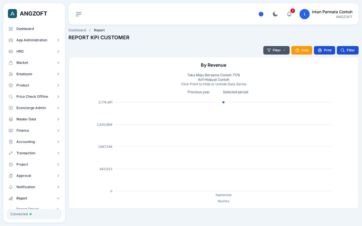Switch to dark mode with moon icon
362x226 pixels.
tap(275, 14)
